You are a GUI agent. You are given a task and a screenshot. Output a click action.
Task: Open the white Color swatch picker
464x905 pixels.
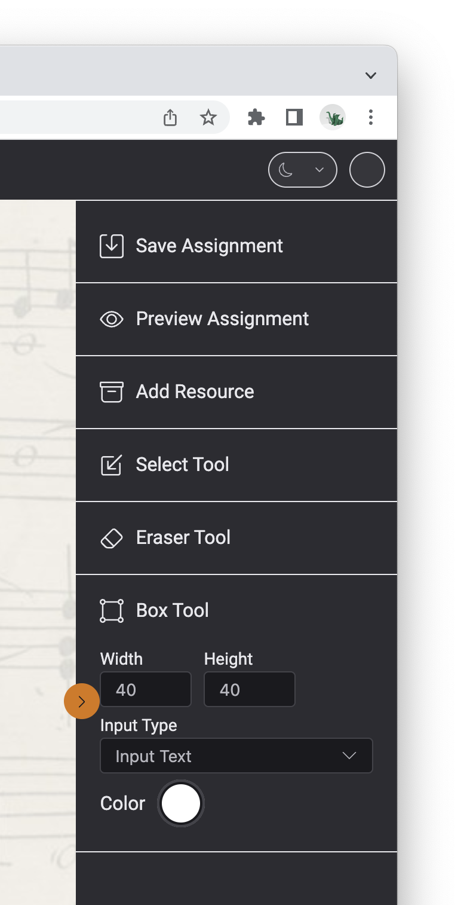181,804
